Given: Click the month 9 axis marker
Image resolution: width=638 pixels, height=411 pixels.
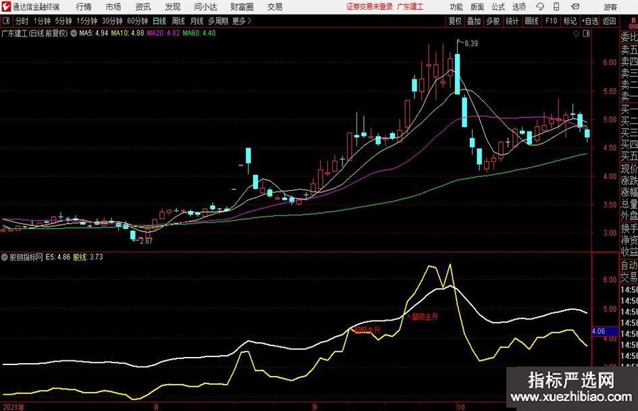Looking at the screenshot, I should click(315, 407).
